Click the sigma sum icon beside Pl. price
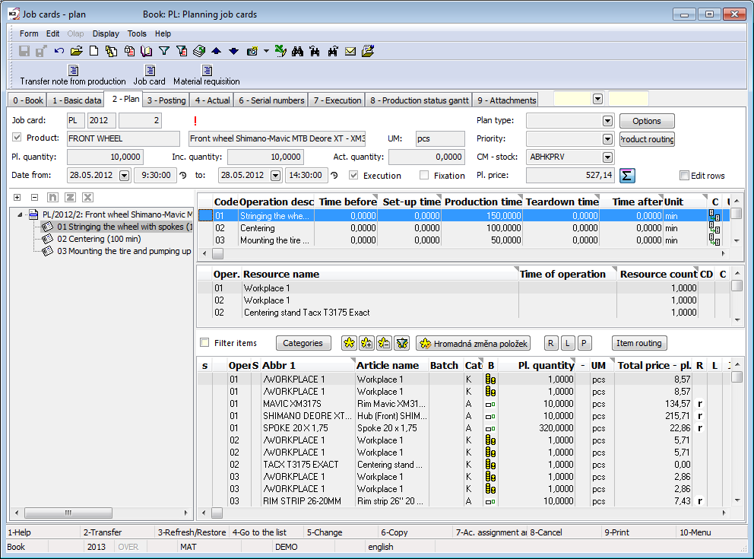Screen dimensions: 754x559 pos(627,176)
